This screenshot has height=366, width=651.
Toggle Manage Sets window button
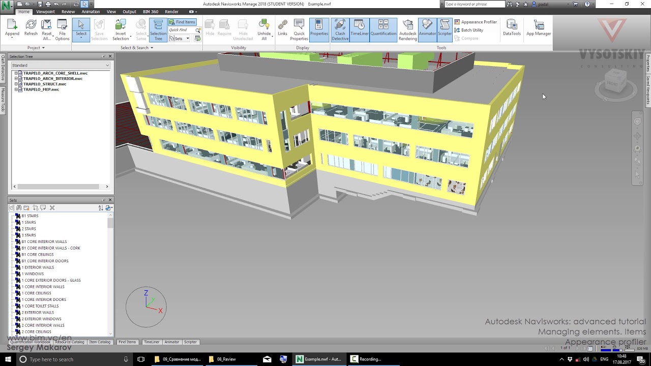(x=197, y=39)
